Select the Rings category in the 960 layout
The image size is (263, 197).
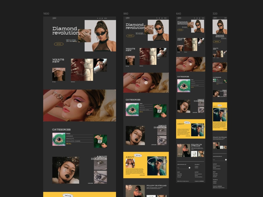[x=146, y=104]
